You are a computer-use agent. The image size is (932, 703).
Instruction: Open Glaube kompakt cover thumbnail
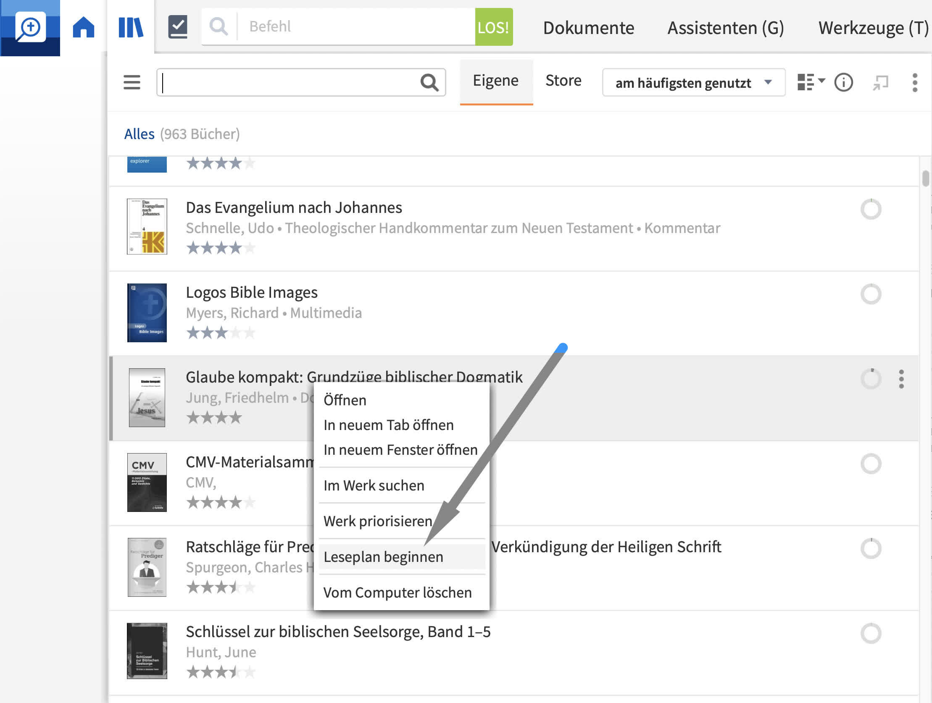pyautogui.click(x=147, y=398)
